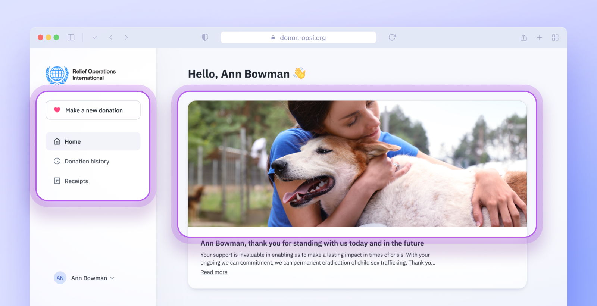Show the tab overview grid
597x306 pixels.
(555, 37)
